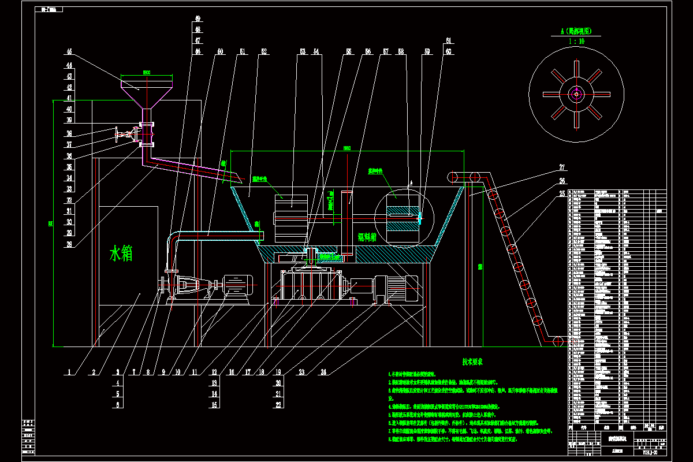Select part balloon number 22

click(x=279, y=405)
